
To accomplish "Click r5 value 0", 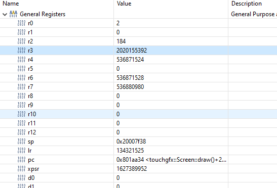I will (118, 69).
